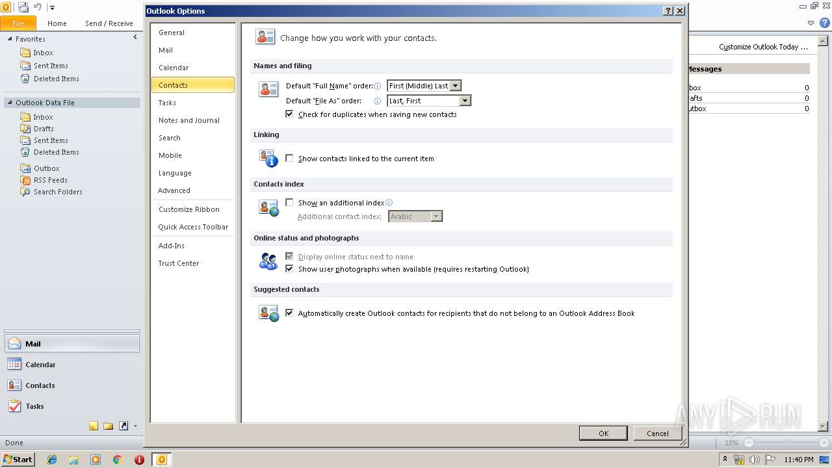Click the Inbox folder icon under Favorites
Image resolution: width=832 pixels, height=468 pixels.
coord(25,53)
